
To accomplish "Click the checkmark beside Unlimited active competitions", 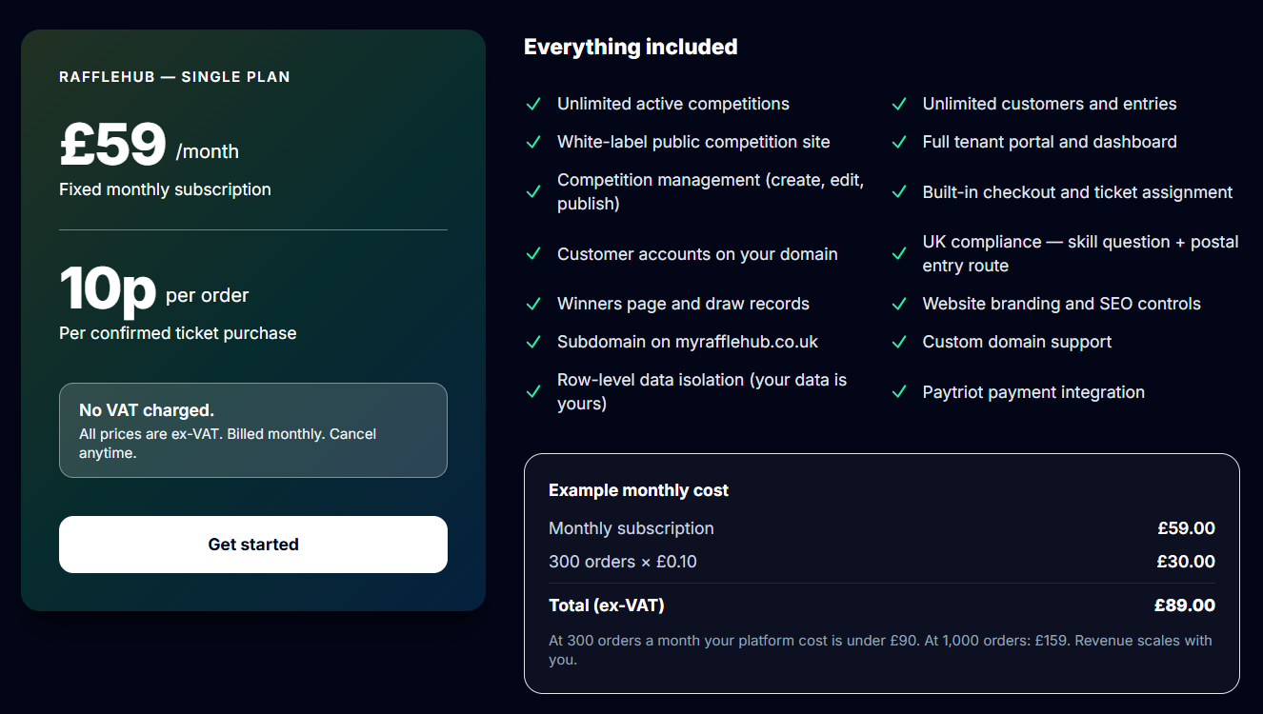I will click(534, 104).
